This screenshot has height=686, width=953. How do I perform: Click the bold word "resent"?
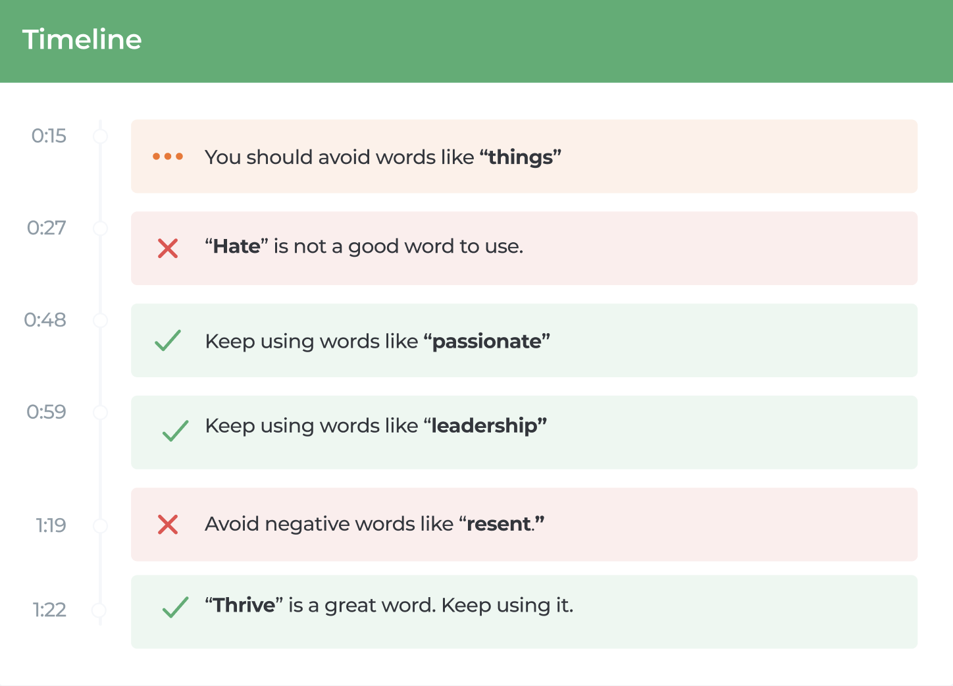498,524
